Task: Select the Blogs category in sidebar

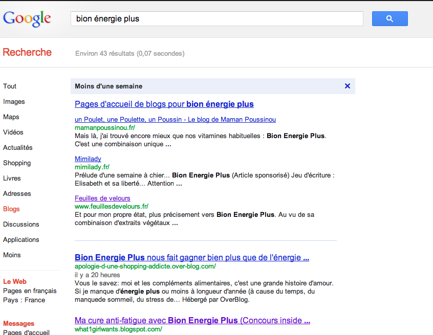Action: click(11, 209)
